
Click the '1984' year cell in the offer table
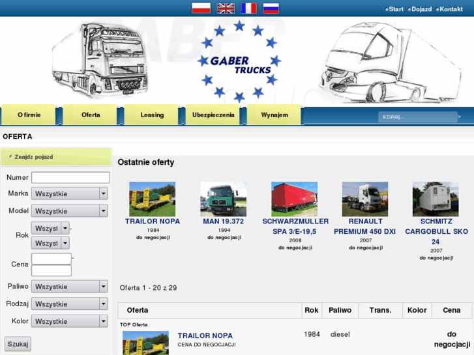point(312,334)
